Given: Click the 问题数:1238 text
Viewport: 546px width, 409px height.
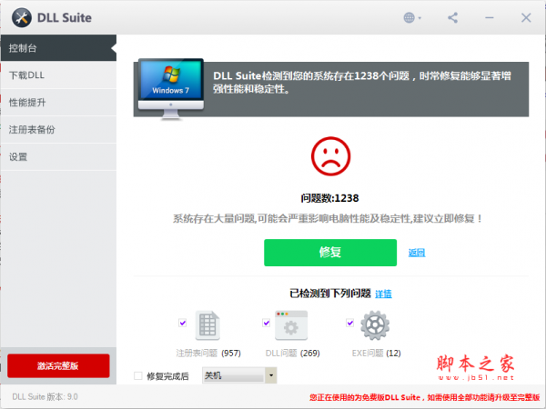Looking at the screenshot, I should pyautogui.click(x=329, y=198).
